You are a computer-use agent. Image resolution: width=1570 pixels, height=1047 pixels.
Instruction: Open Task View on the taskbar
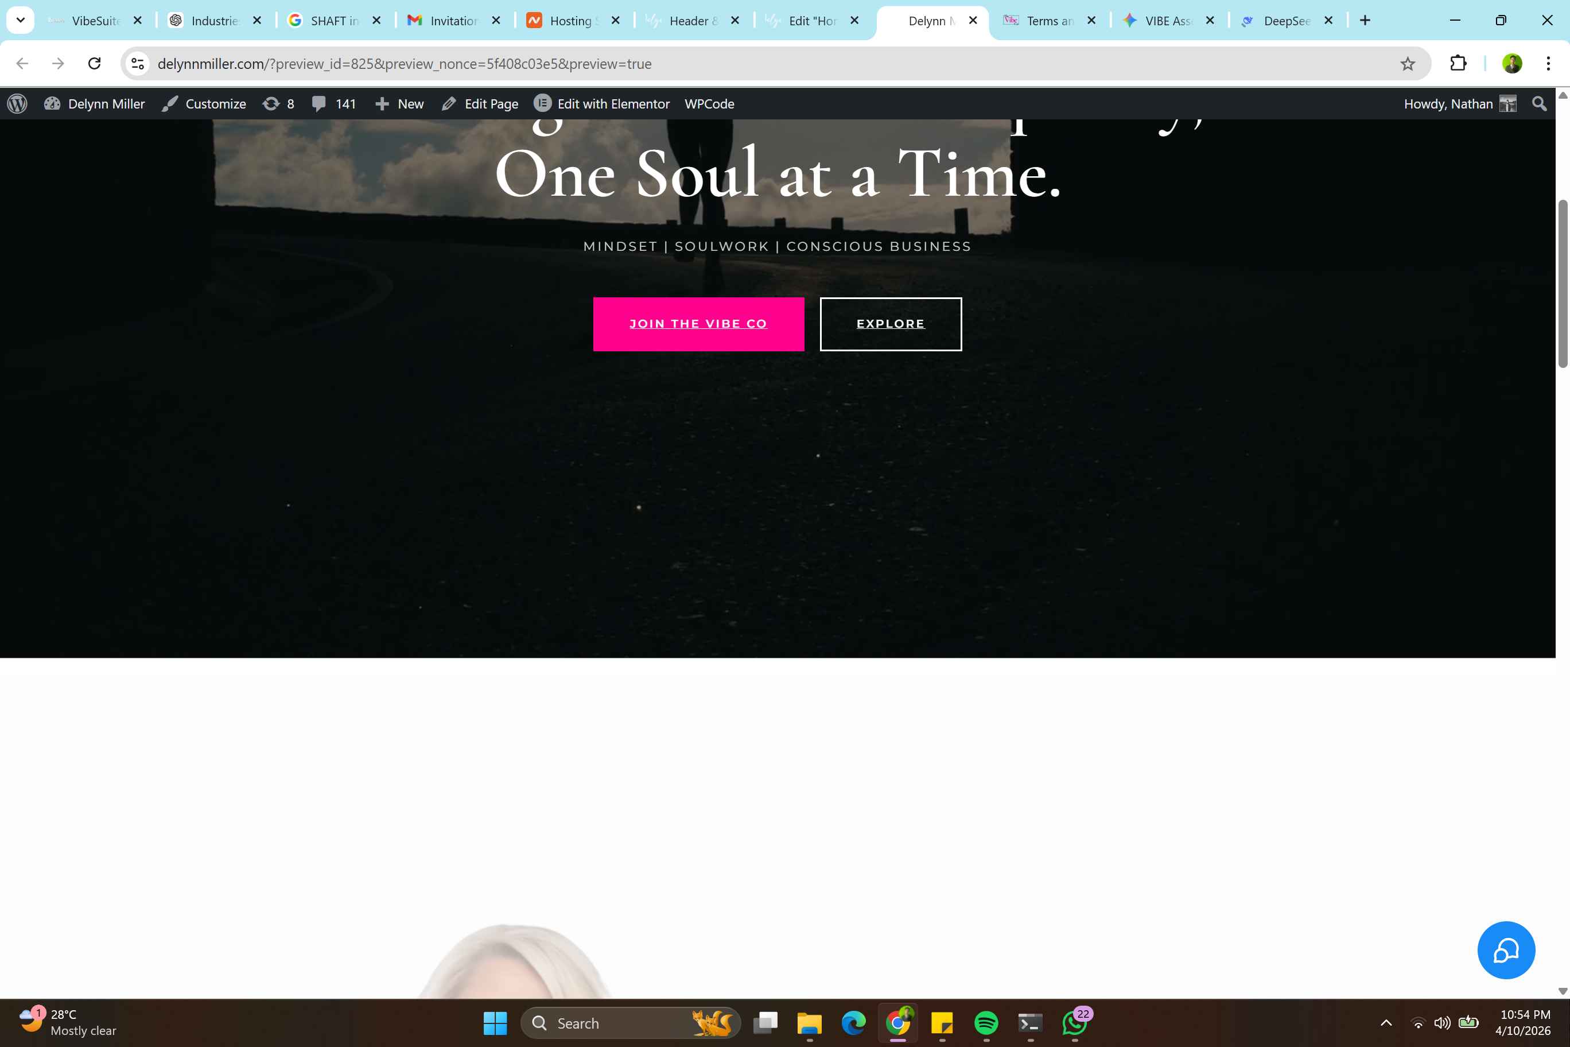[x=765, y=1023]
